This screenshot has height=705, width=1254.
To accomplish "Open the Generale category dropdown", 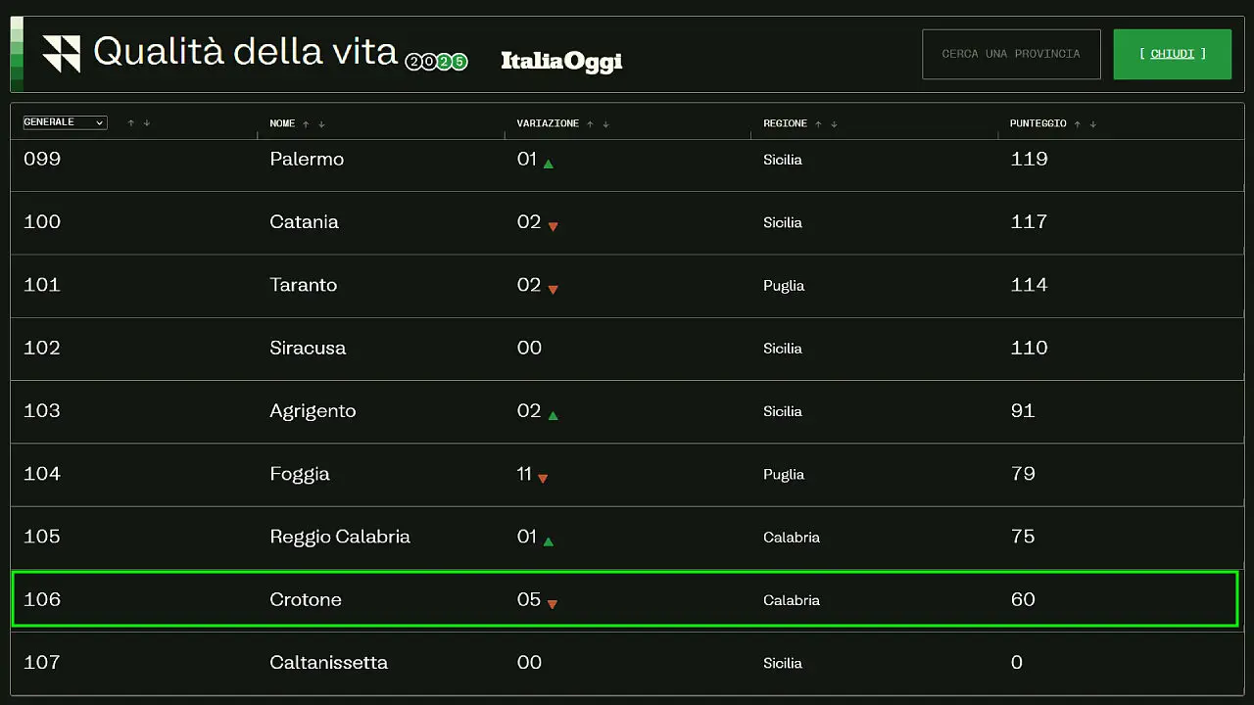I will [65, 122].
